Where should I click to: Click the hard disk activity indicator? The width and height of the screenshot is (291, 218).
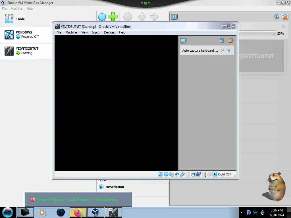(x=160, y=174)
